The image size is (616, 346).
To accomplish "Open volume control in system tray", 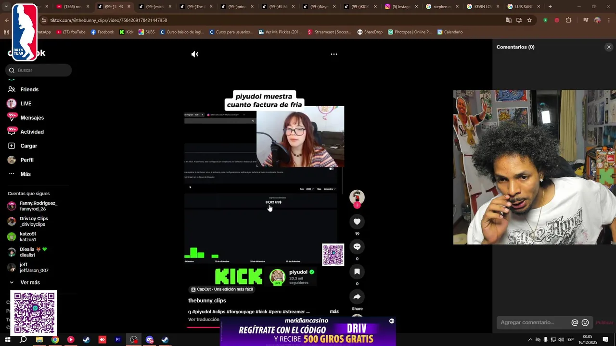I will [561, 340].
